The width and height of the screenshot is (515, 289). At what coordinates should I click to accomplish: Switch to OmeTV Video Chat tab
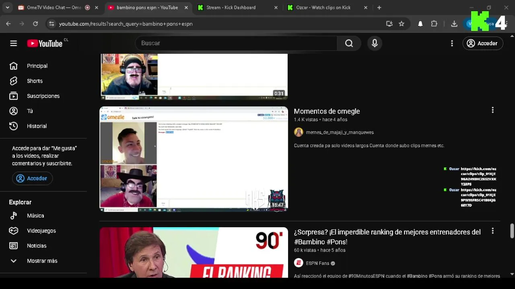pyautogui.click(x=54, y=8)
